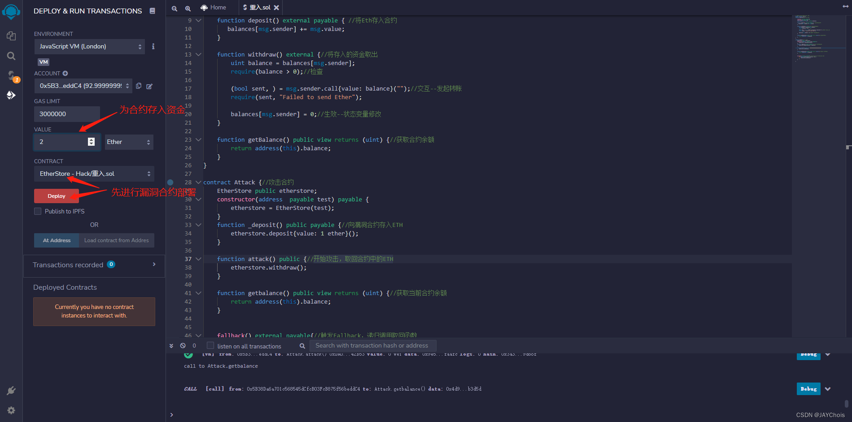Screen dimensions: 852x422
Task: Click the terminal scrollbar thumb
Action: [847, 404]
